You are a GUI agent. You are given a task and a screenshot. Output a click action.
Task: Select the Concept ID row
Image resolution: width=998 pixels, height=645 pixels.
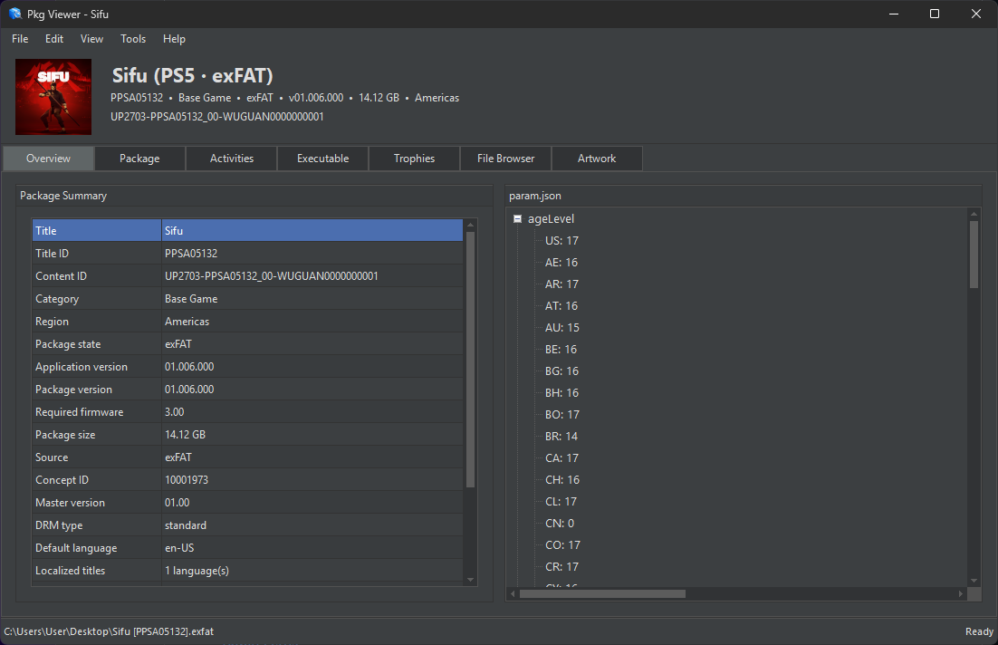pos(247,480)
